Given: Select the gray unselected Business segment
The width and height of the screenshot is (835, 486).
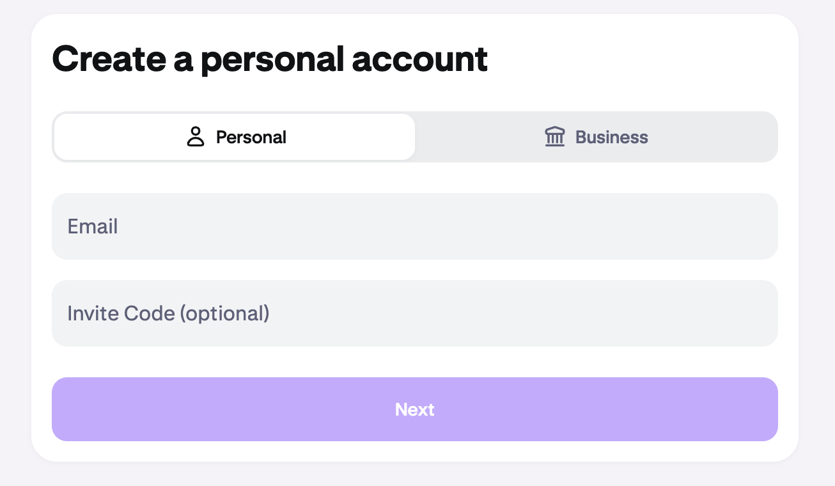Looking at the screenshot, I should pos(596,137).
